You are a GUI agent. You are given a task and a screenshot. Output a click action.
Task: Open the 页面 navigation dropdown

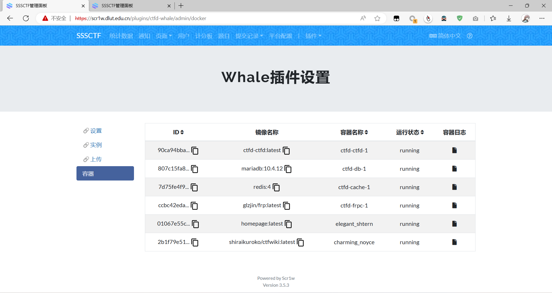click(164, 36)
